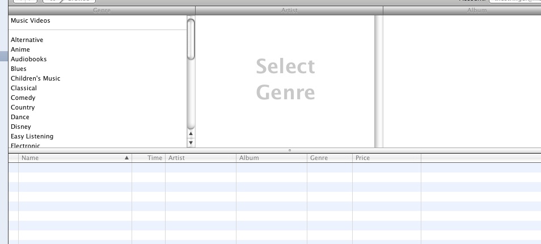The width and height of the screenshot is (541, 244).
Task: Click the Artist browser column header
Action: pos(289,10)
